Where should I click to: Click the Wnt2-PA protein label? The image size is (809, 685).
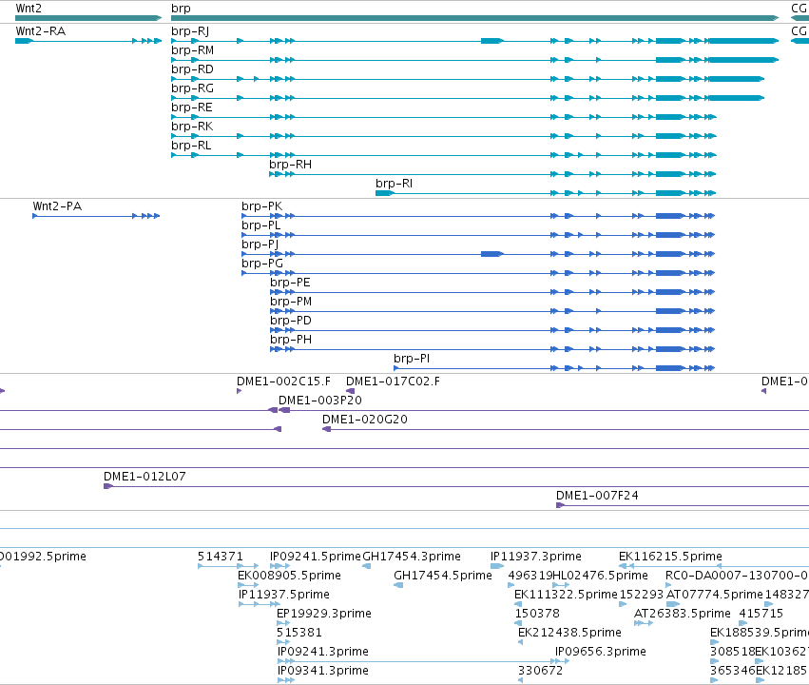[x=57, y=205]
